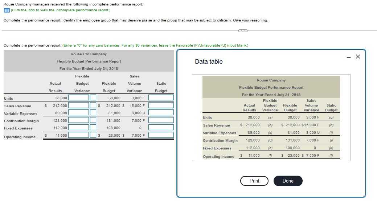Click '3,000 F' units volume variance in main report
The image size is (377, 208).
(138, 98)
